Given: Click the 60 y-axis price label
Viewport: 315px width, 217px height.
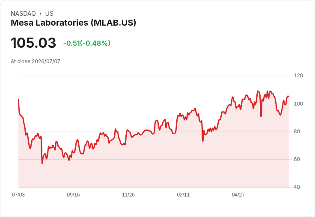Looking at the screenshot, I should (x=297, y=159).
